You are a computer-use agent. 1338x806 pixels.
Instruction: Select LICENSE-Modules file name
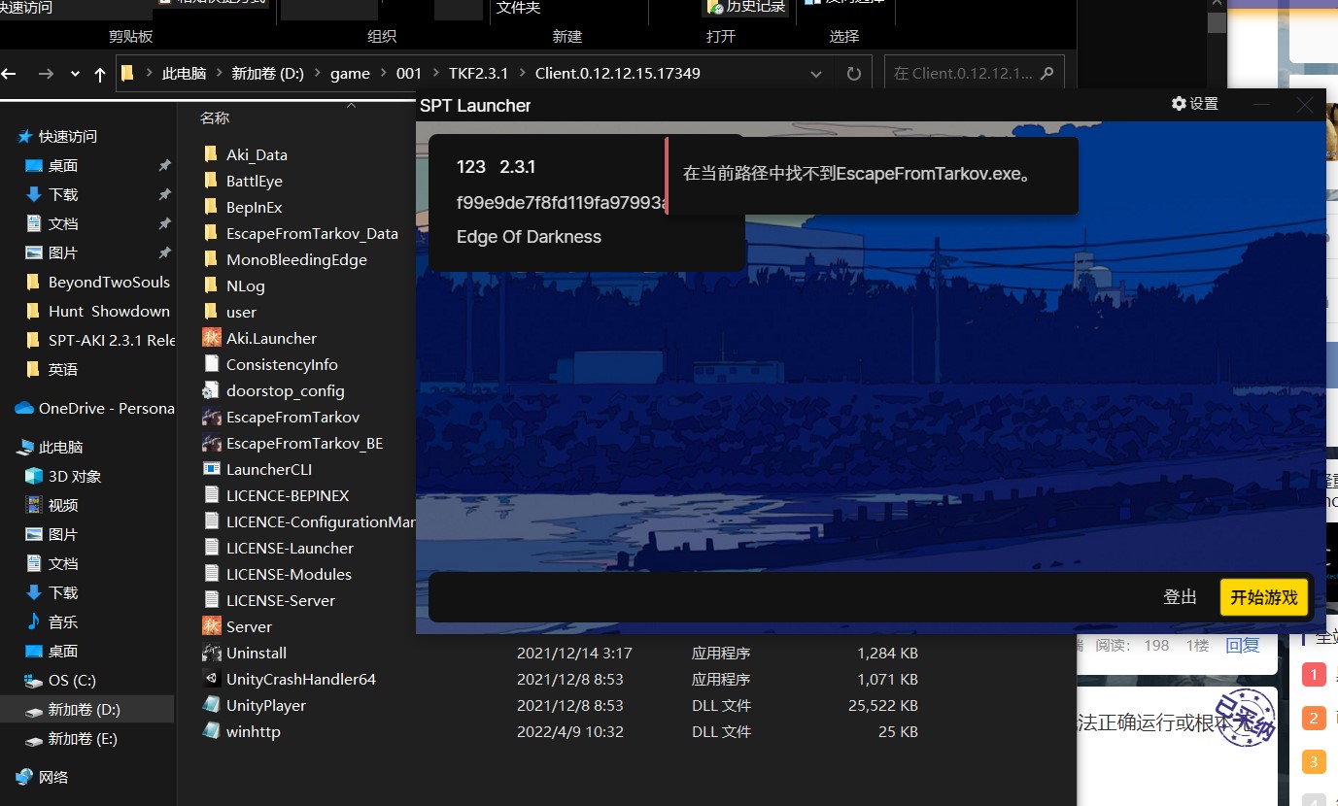pos(289,574)
